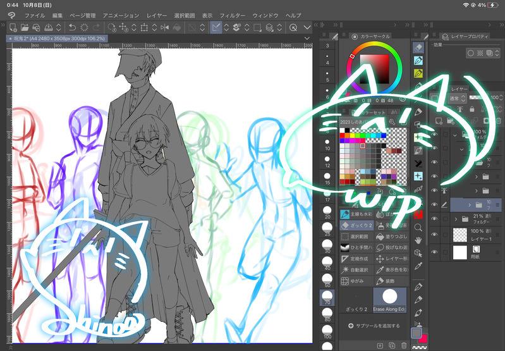Click the Flip horizontal icon in the command bar
The image size is (505, 351).
164,28
